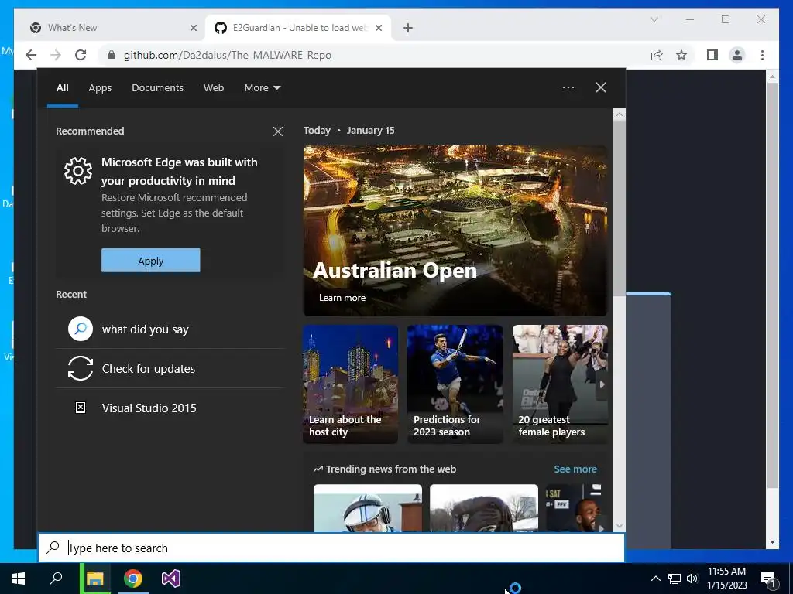Share this page icon in address bar
Image resolution: width=793 pixels, height=594 pixels.
click(x=657, y=55)
